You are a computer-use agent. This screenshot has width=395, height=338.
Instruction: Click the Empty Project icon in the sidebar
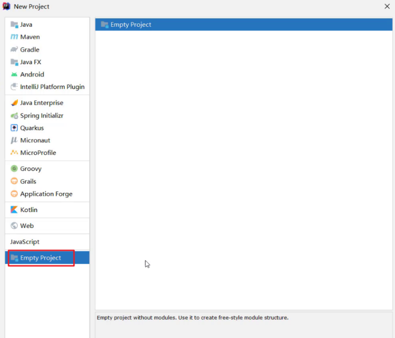(x=14, y=258)
